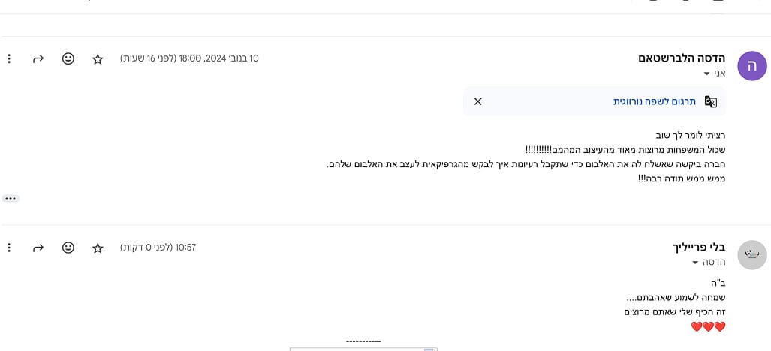Add emoji reaction to Hadassa's 18:00 message
The image size is (771, 351).
68,58
